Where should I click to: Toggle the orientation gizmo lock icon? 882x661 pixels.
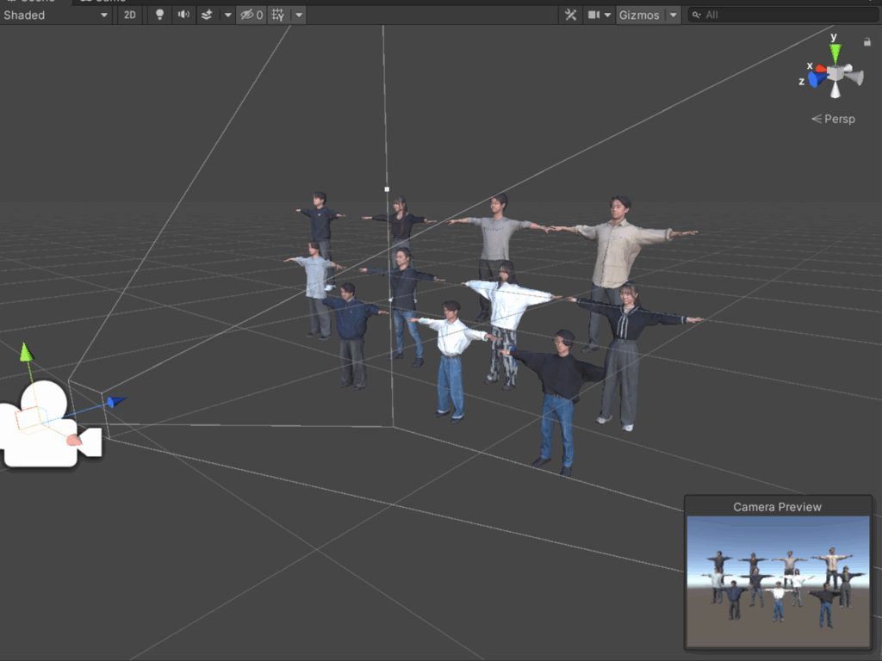click(866, 41)
